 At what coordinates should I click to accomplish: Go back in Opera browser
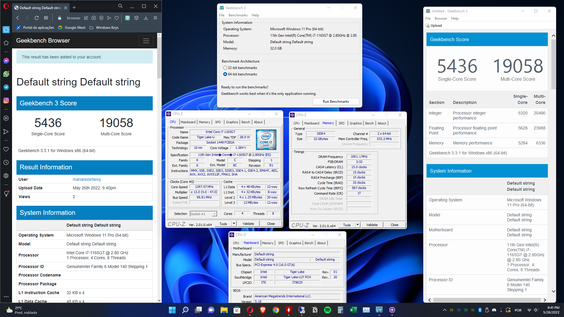[x=18, y=18]
